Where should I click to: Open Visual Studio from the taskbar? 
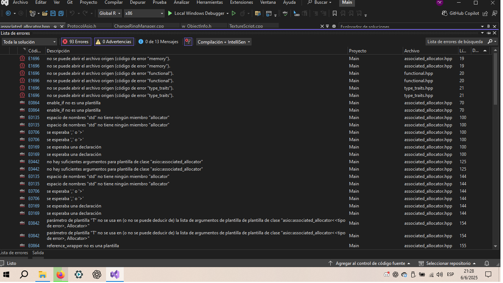click(x=115, y=275)
